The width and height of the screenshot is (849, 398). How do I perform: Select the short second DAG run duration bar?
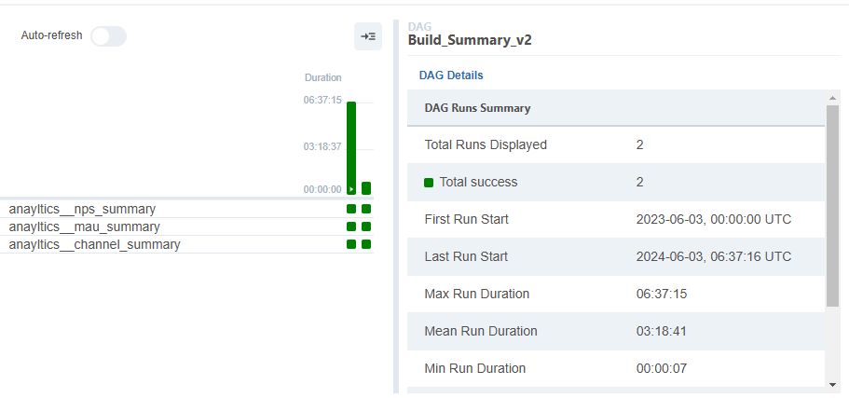[366, 188]
